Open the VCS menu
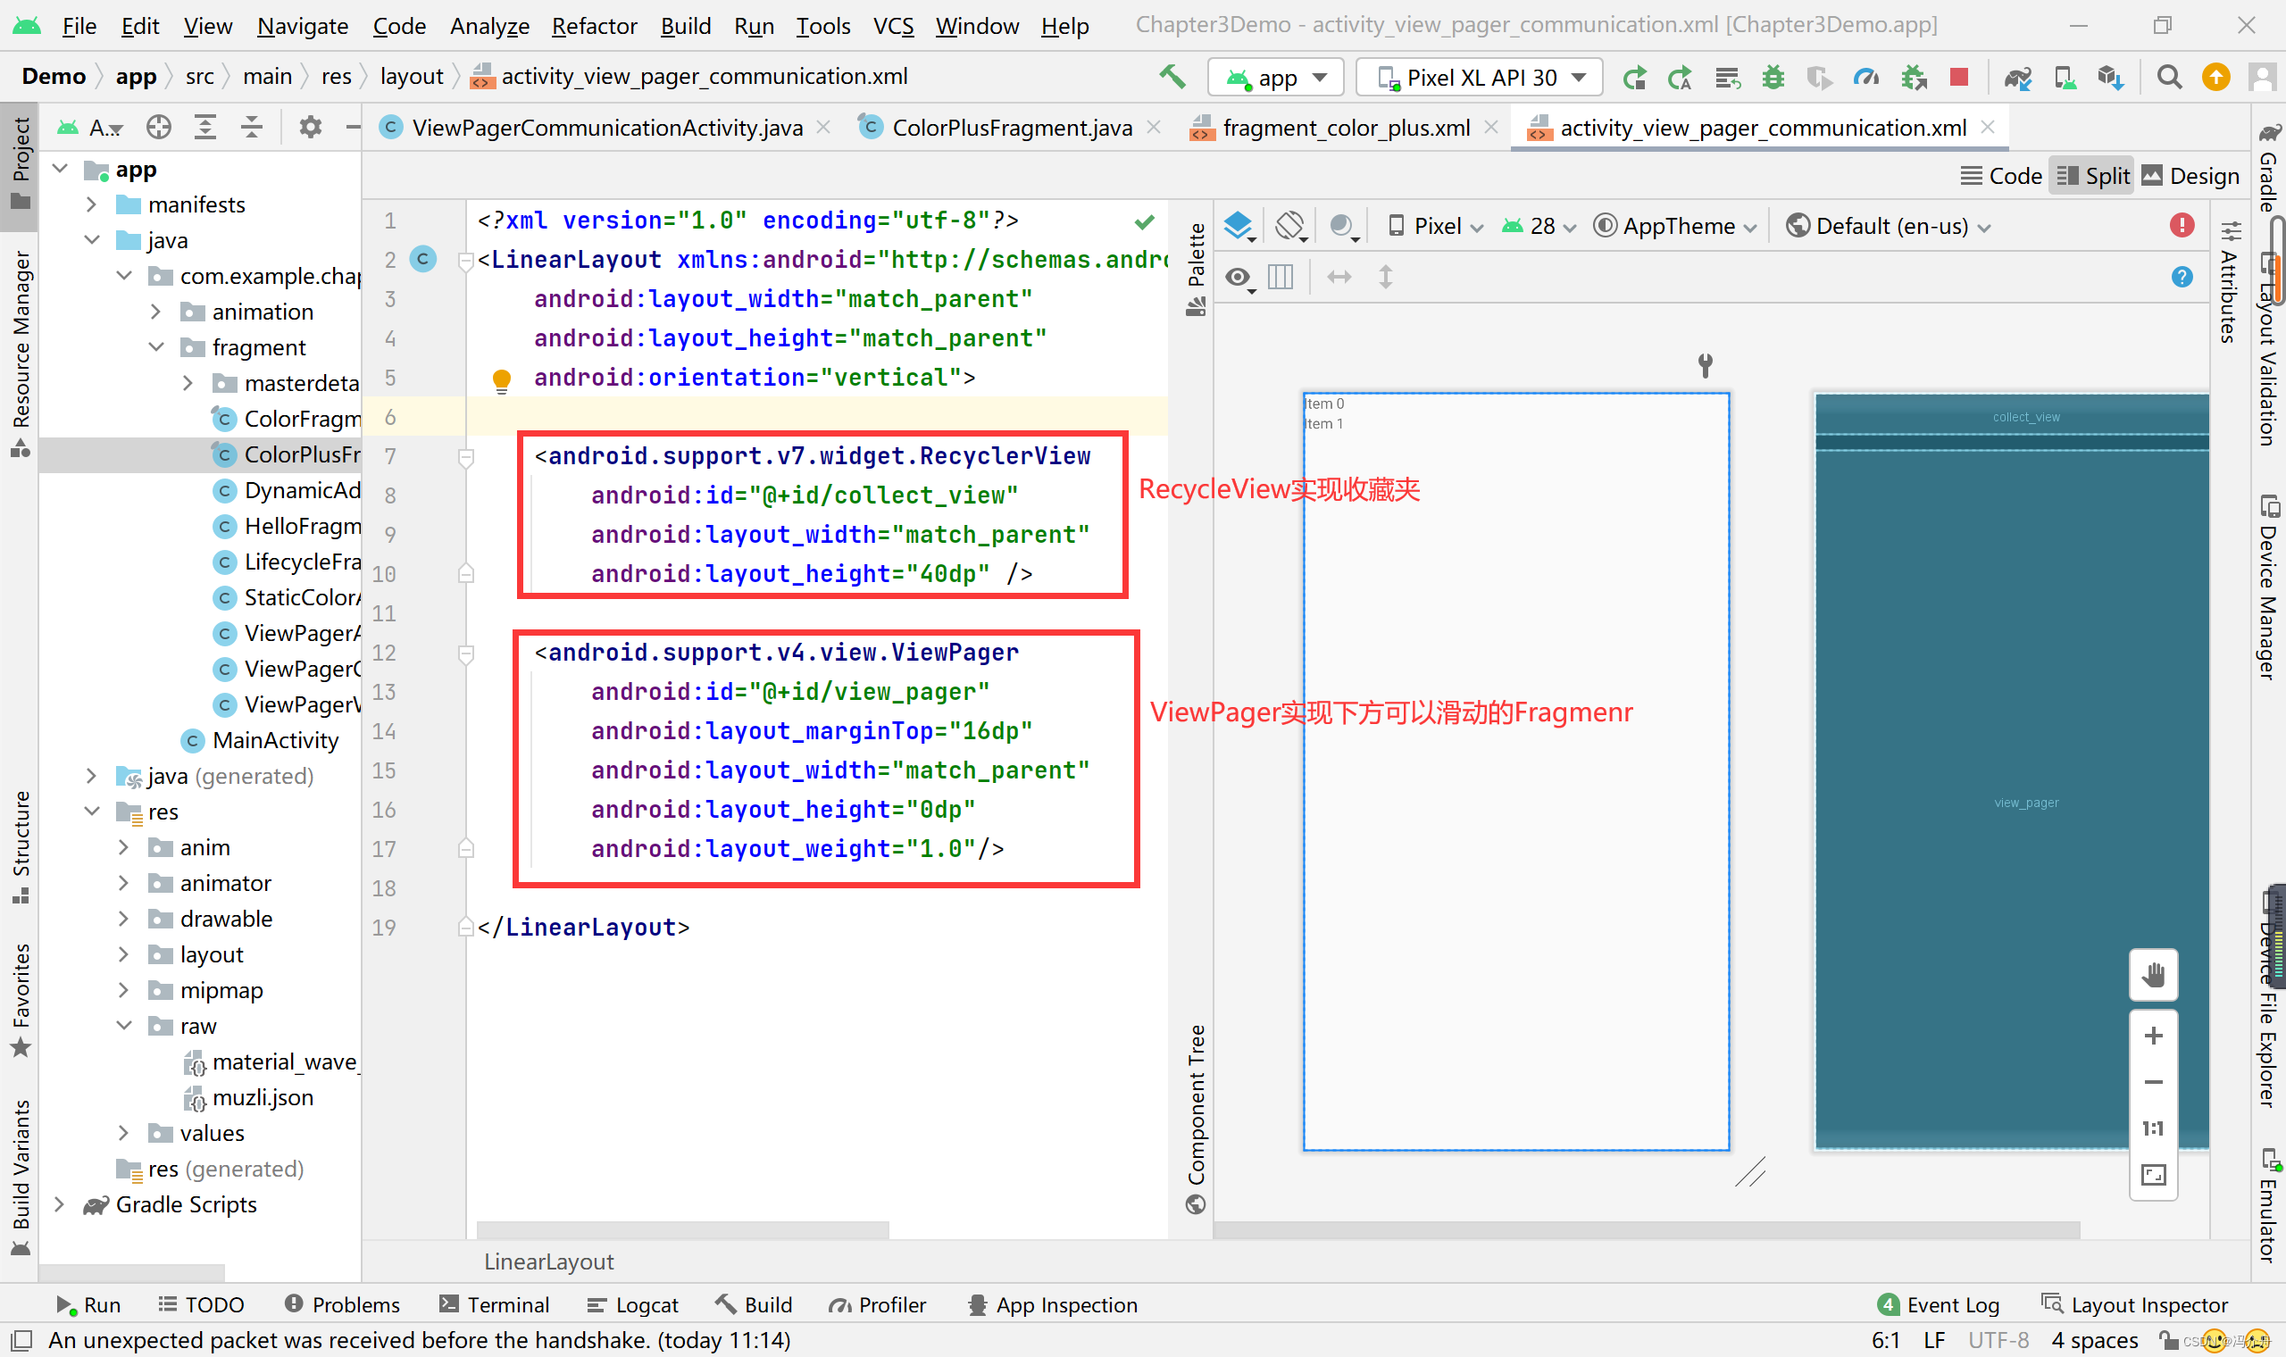2286x1357 pixels. tap(893, 26)
